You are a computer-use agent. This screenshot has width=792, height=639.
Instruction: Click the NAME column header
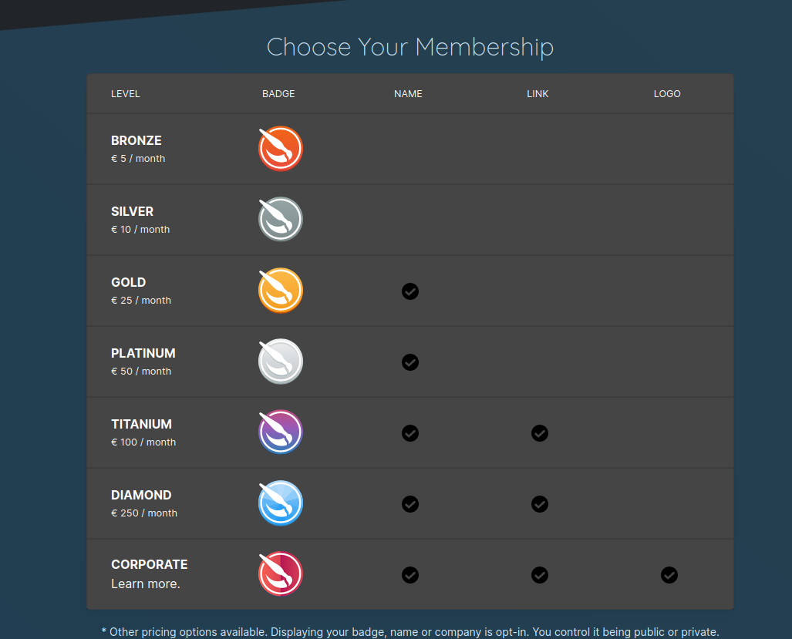[408, 94]
